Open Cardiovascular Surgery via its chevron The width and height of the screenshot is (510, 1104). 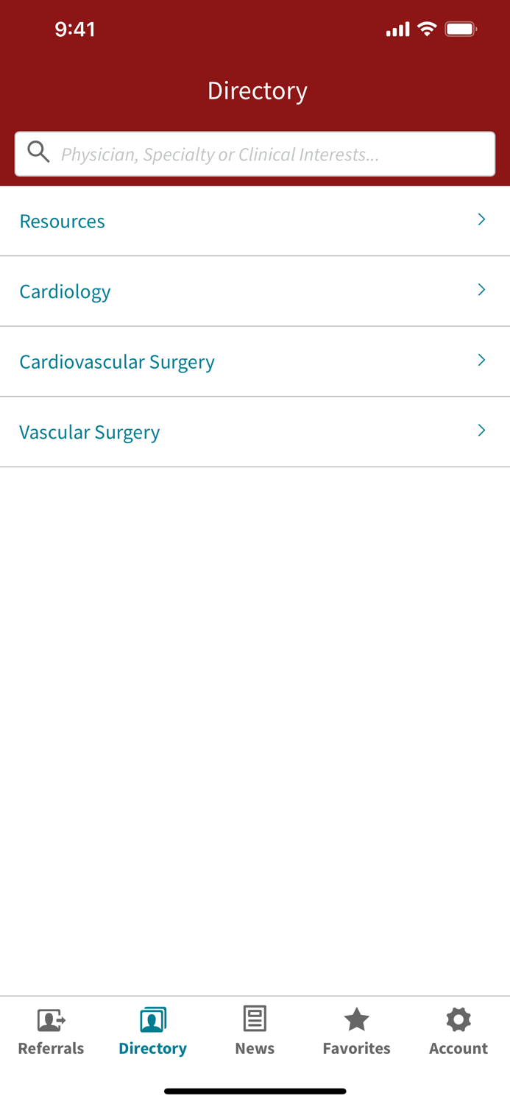482,360
